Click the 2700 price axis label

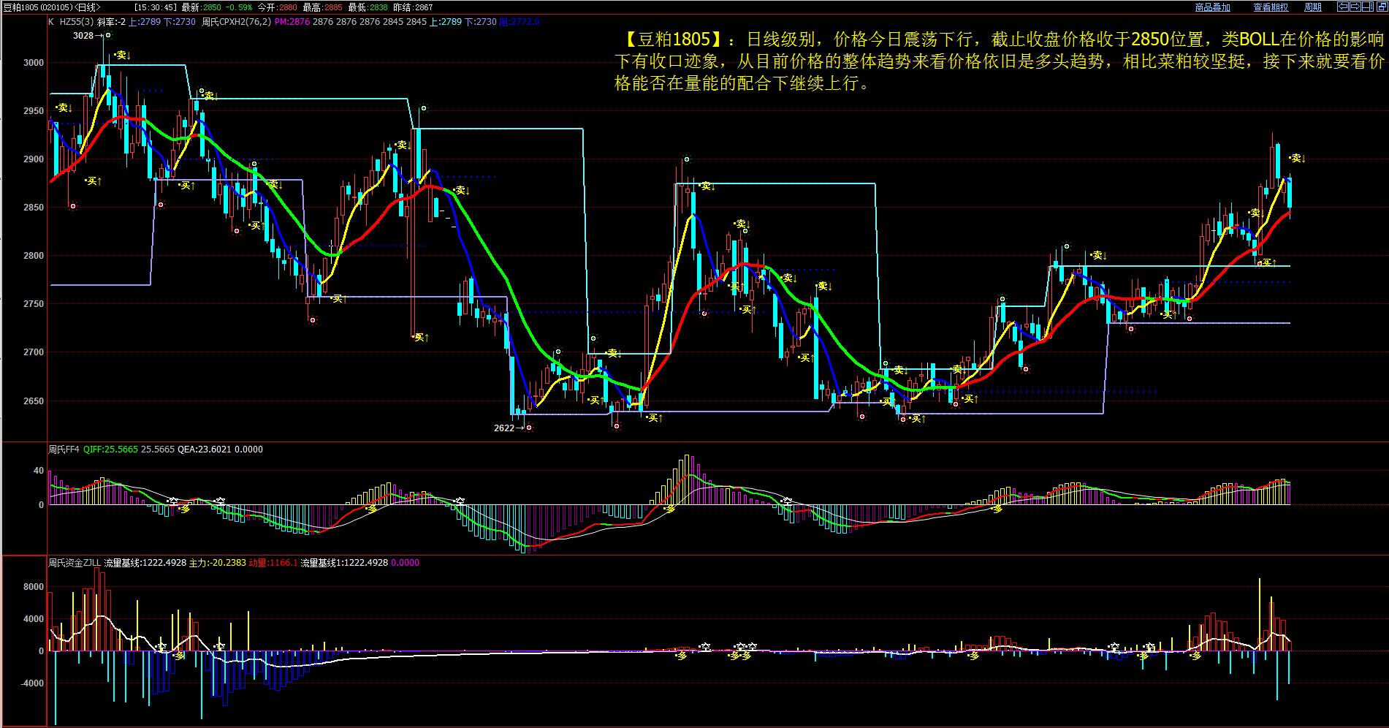pos(34,352)
